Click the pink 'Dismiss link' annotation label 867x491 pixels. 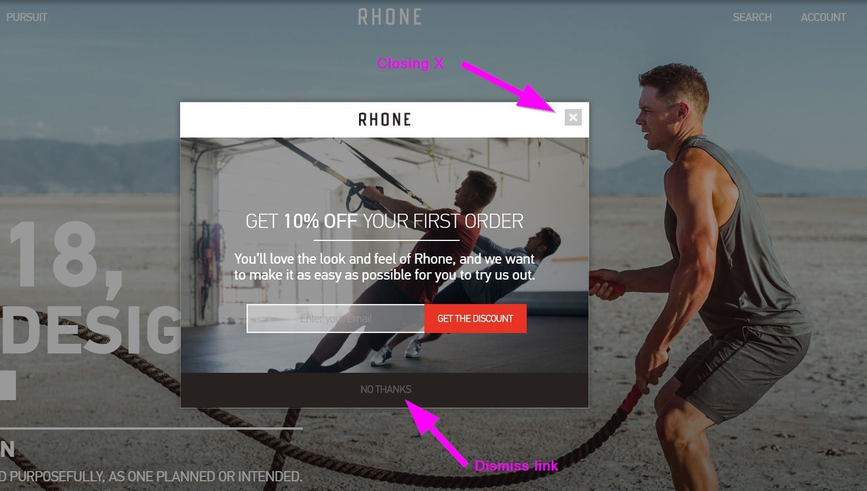516,466
